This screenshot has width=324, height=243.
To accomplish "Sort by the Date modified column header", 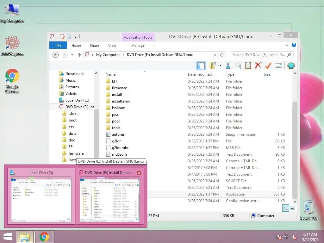I will coord(200,74).
